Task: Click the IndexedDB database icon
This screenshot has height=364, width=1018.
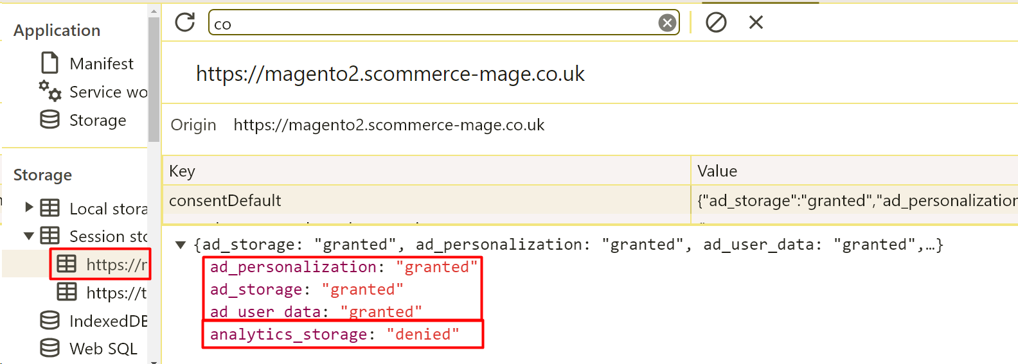Action: pyautogui.click(x=50, y=320)
